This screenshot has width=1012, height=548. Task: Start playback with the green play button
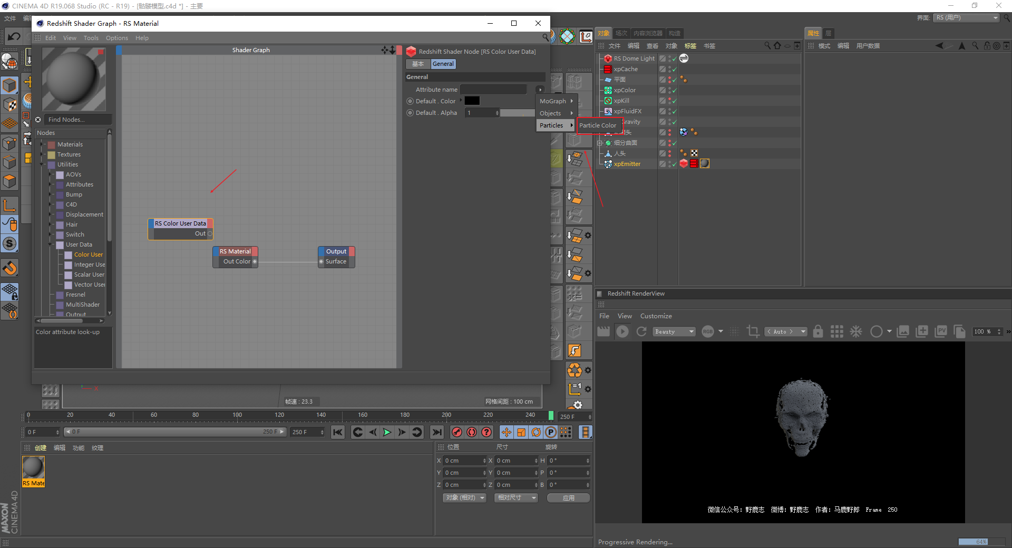click(387, 432)
